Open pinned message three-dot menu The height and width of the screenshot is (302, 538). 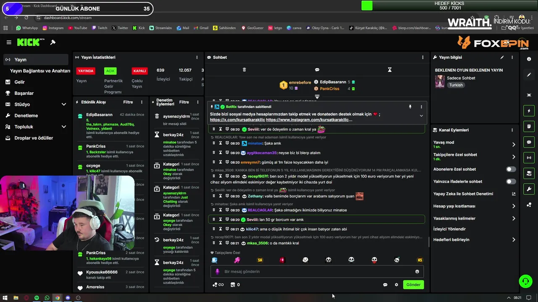coord(421,107)
